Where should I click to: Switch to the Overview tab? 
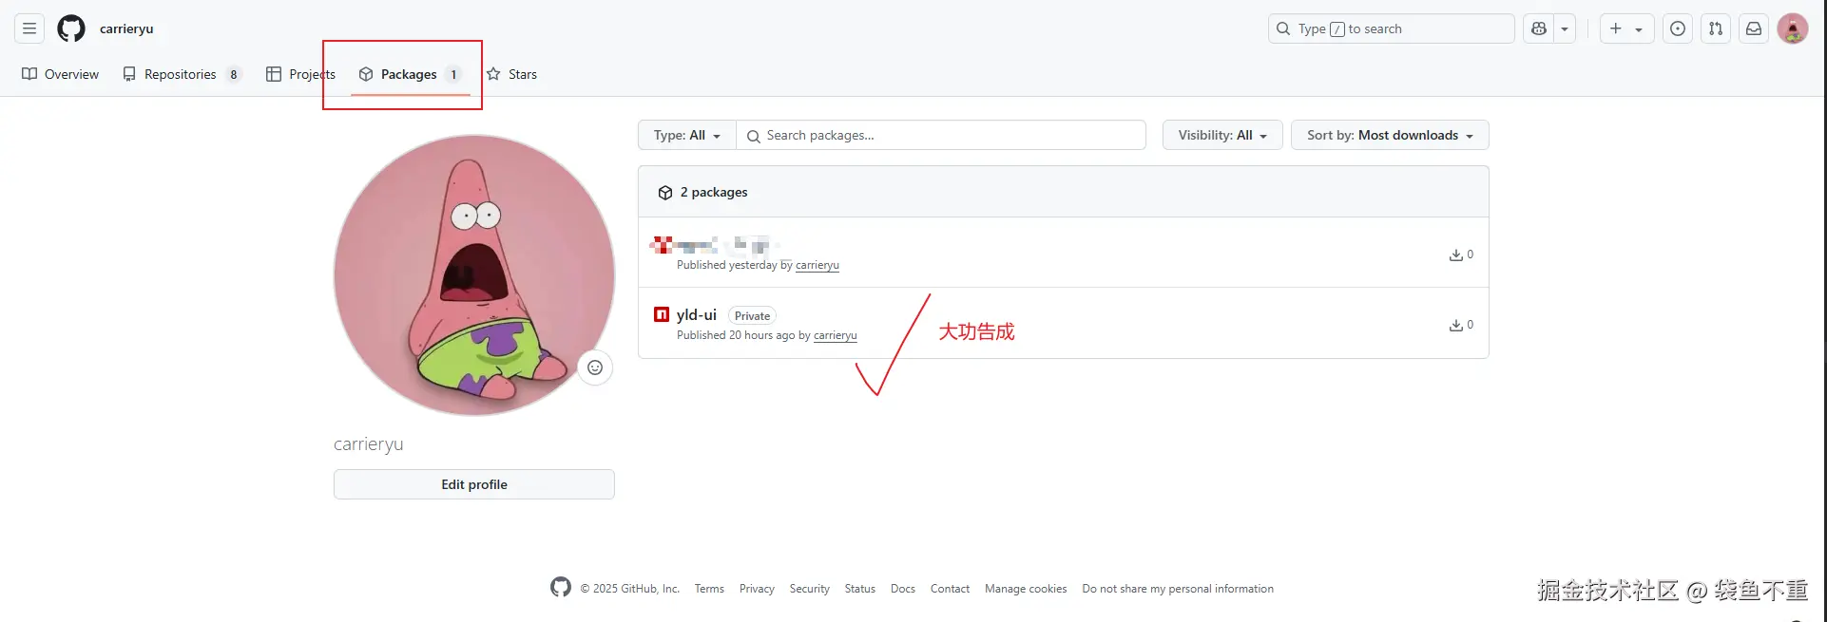coord(60,74)
